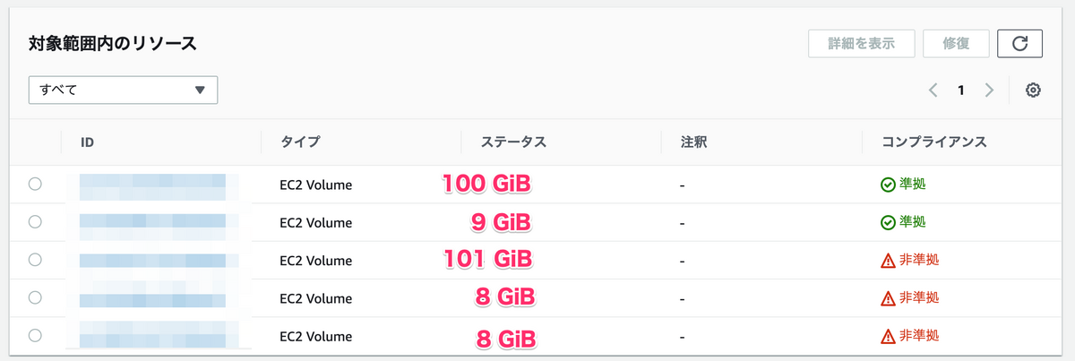Click green compliant checkmark icon on 100 GiB row

coord(888,185)
